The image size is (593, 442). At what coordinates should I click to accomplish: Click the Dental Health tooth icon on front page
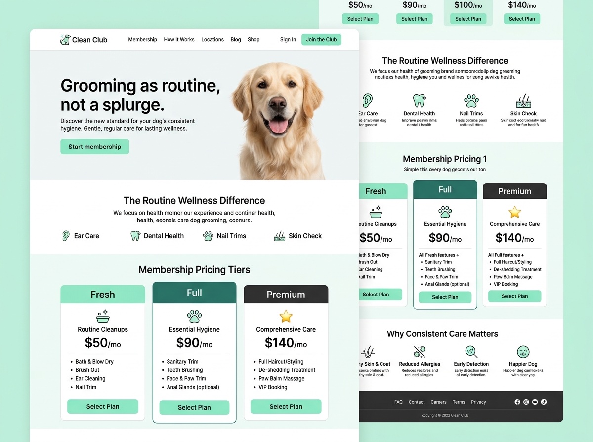(x=135, y=236)
